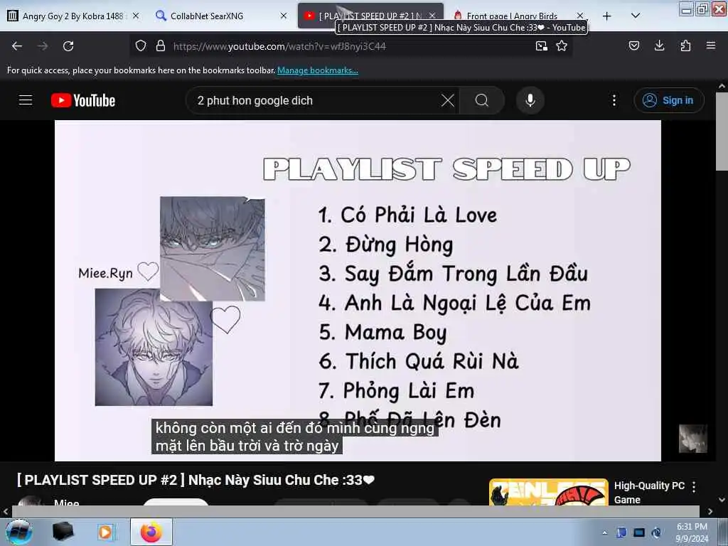Image resolution: width=728 pixels, height=546 pixels.
Task: Select the Playlist Speed Up YouTube tab
Action: pyautogui.click(x=370, y=16)
